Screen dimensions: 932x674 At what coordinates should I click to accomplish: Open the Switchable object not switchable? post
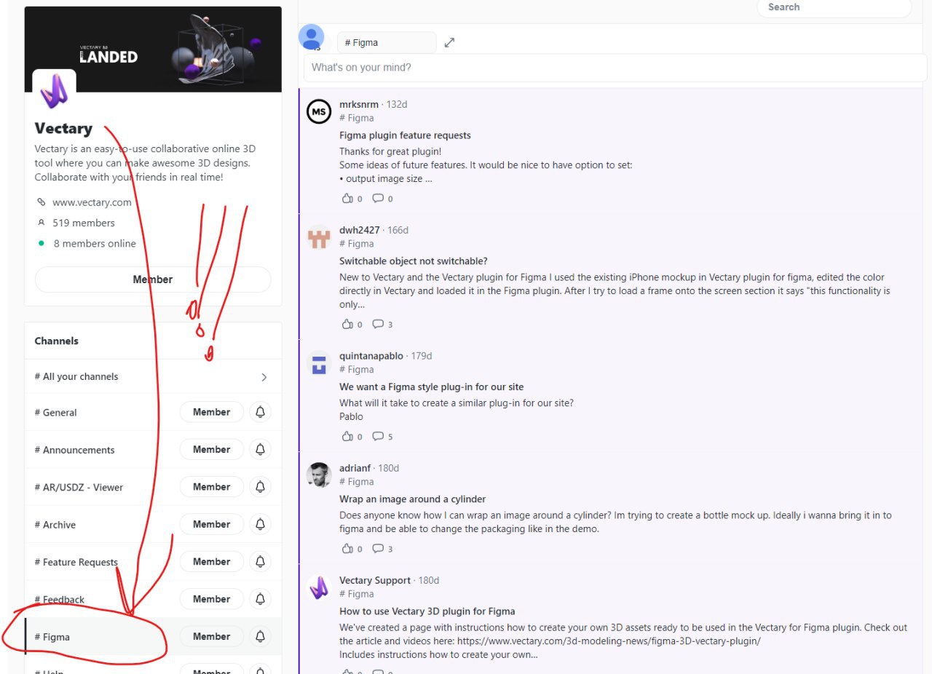414,261
